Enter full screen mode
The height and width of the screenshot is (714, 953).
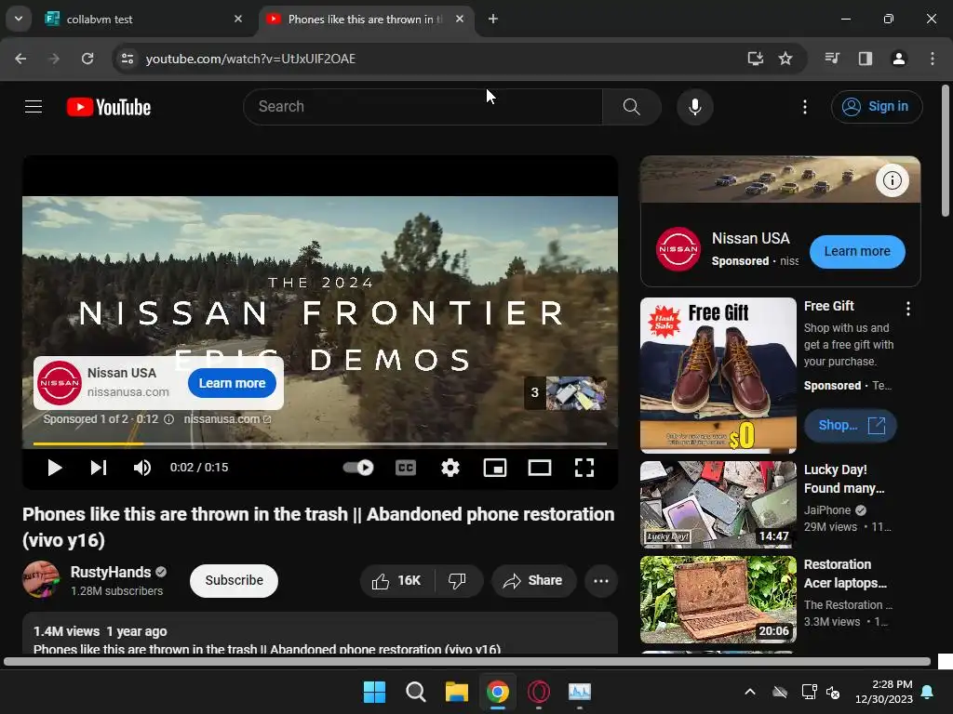coord(584,468)
